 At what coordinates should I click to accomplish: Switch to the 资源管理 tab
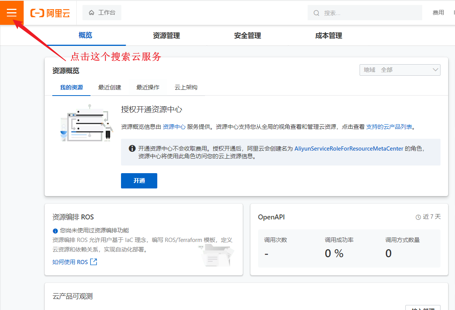tap(166, 36)
